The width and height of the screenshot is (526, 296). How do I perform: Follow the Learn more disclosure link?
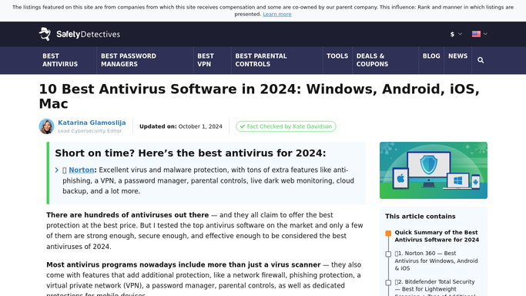[x=277, y=14]
